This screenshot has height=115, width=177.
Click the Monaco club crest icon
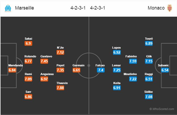[170, 8]
